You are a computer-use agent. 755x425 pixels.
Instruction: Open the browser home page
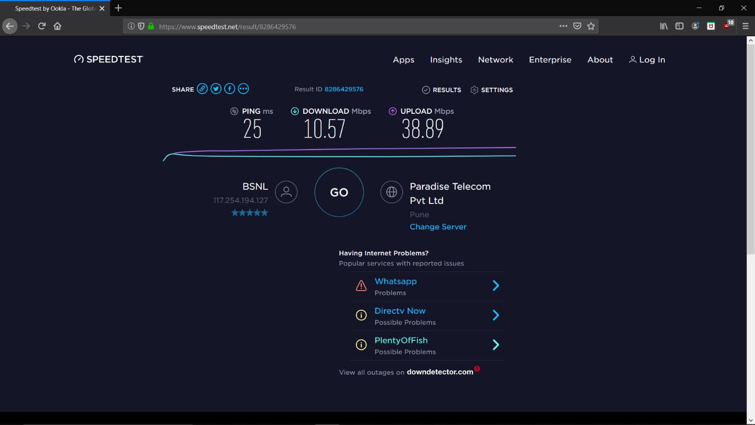[57, 26]
